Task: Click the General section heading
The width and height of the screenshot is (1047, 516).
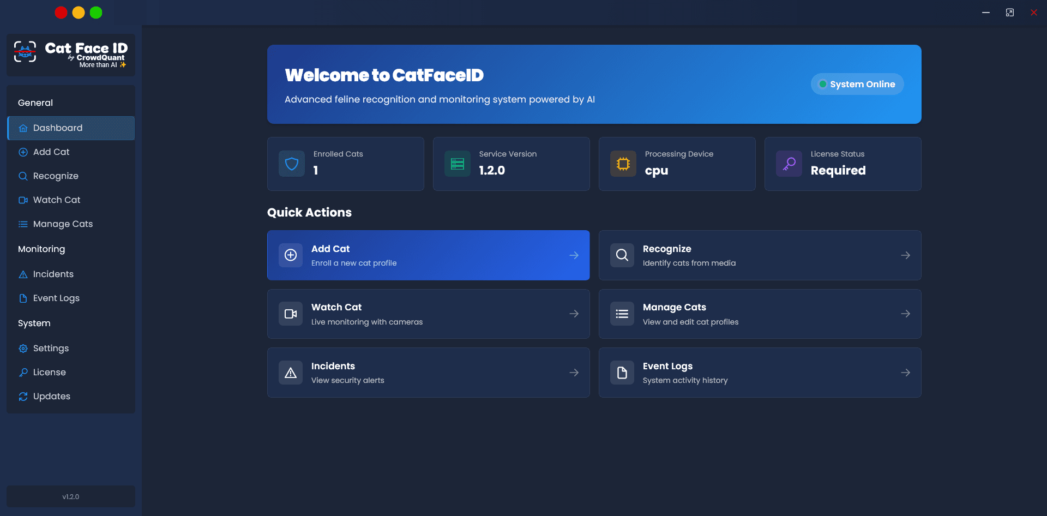Action: (35, 103)
